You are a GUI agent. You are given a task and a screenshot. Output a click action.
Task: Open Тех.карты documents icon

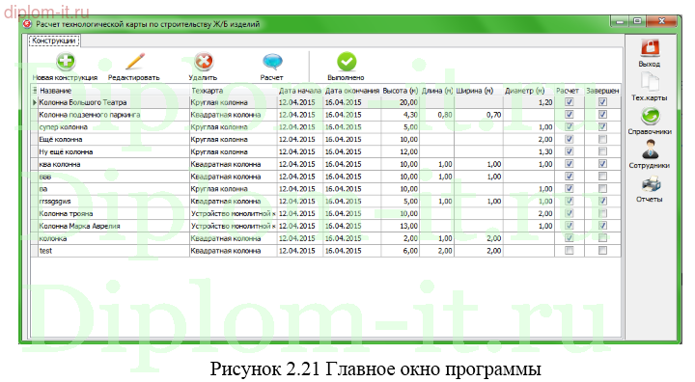click(650, 82)
